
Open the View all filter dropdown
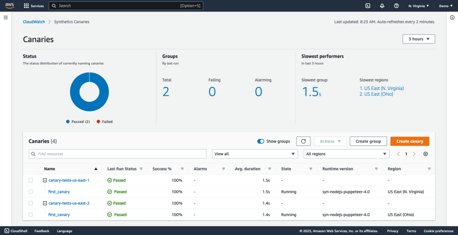254,154
